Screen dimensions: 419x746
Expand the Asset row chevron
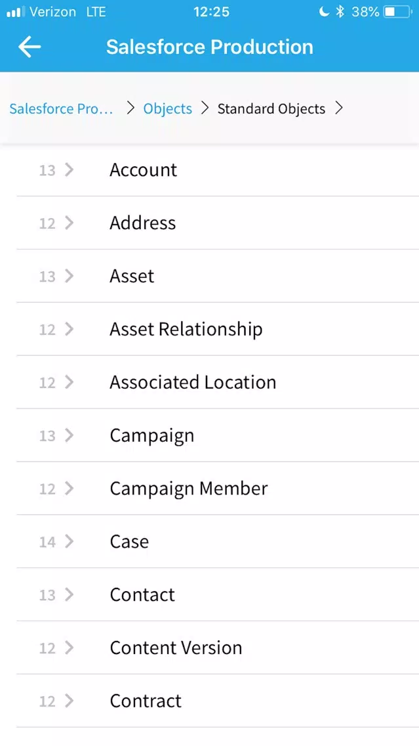point(70,275)
